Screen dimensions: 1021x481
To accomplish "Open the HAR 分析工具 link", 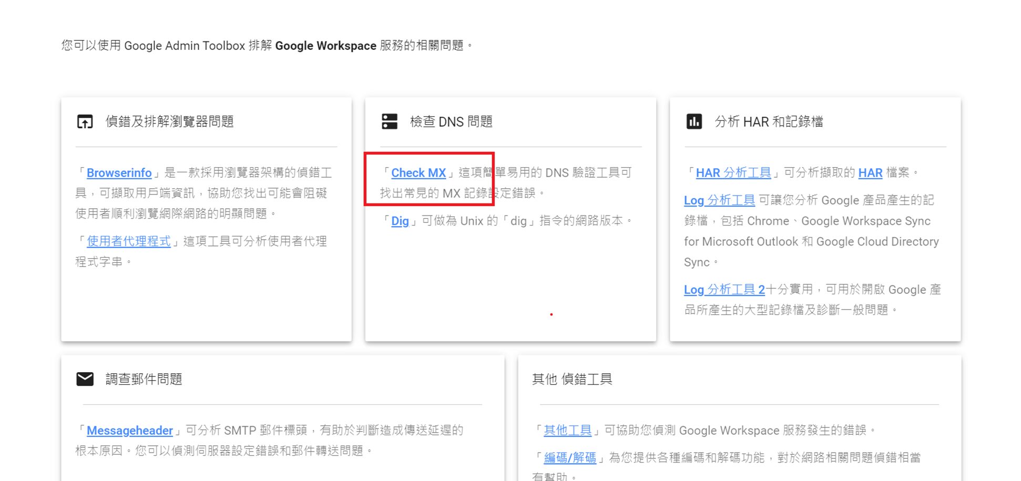I will point(733,173).
